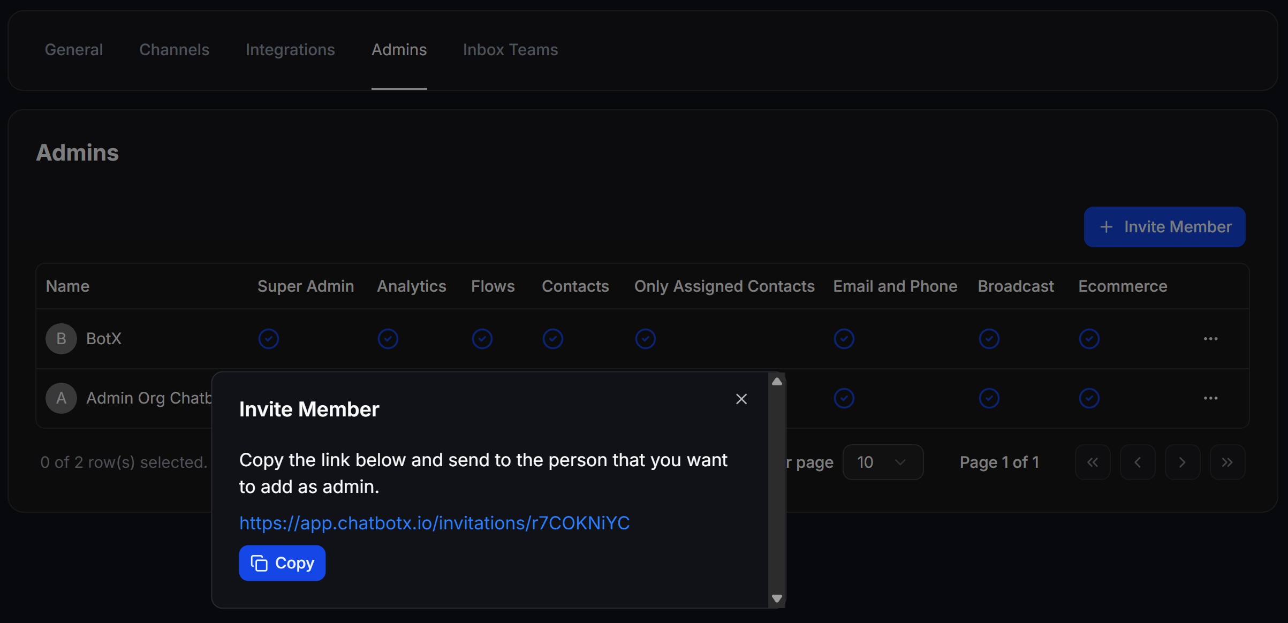Go to the next page
This screenshot has height=623, width=1288.
pyautogui.click(x=1183, y=462)
